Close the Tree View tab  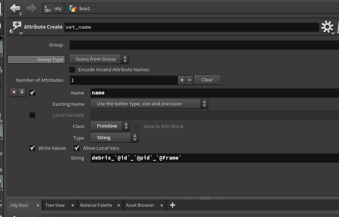pos(73,205)
